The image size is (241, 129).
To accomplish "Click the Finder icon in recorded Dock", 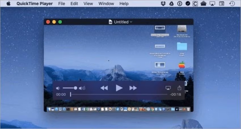I will click(49, 109).
